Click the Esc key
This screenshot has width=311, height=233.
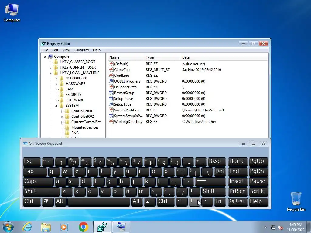click(32, 162)
